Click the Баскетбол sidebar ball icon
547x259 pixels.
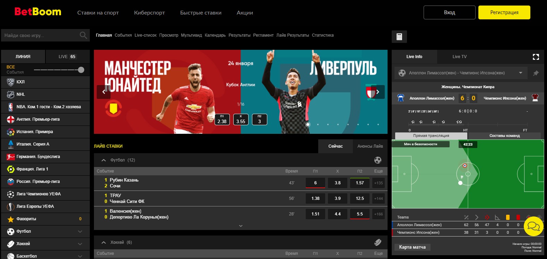(11, 256)
